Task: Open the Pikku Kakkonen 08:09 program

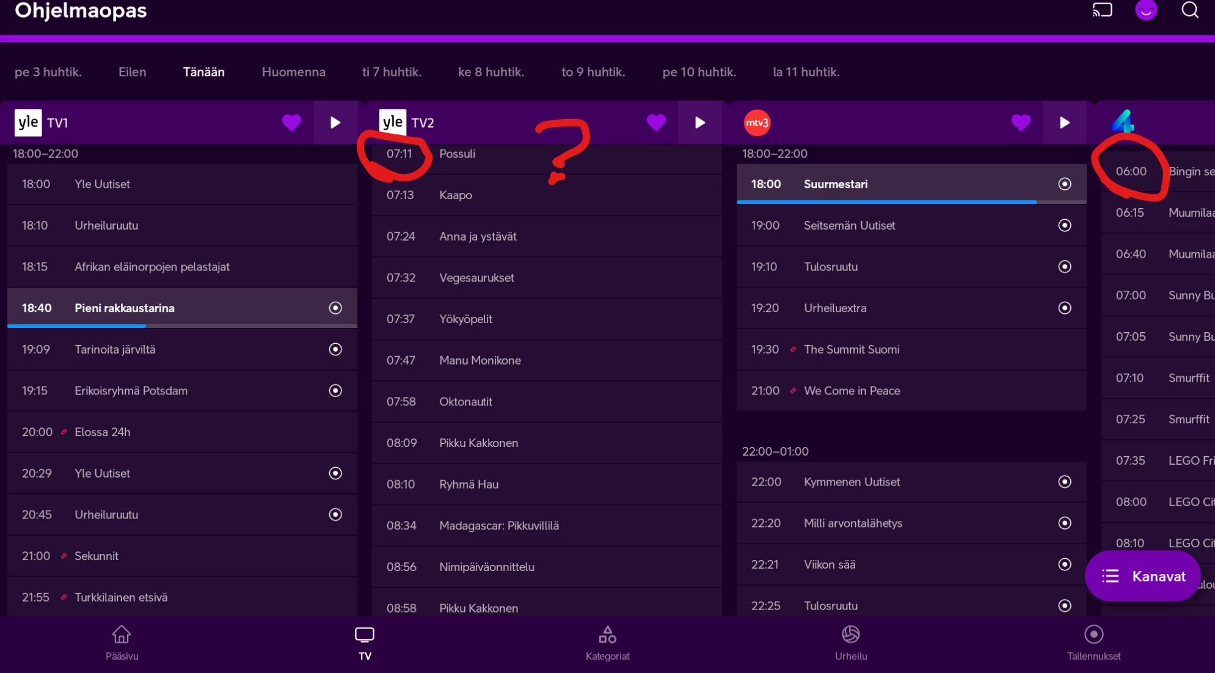Action: (x=478, y=443)
